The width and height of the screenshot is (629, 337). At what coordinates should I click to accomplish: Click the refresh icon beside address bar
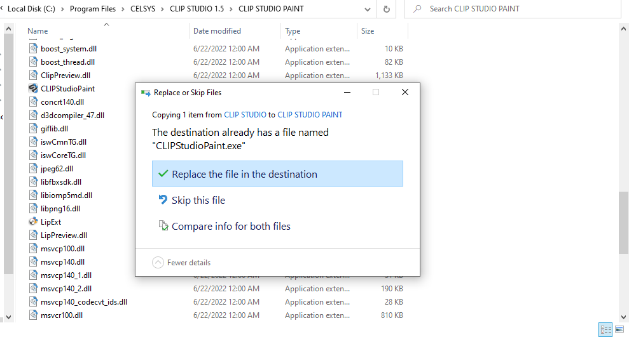386,10
